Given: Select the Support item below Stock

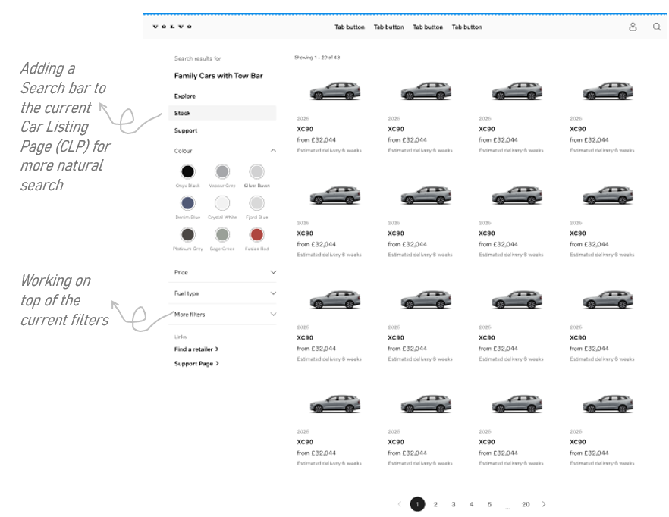Looking at the screenshot, I should tap(186, 130).
